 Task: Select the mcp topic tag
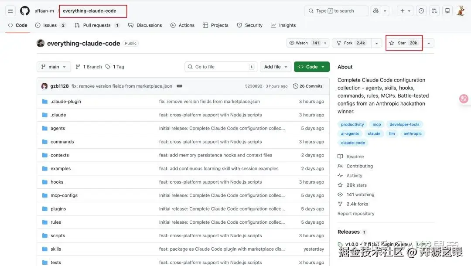(377, 124)
